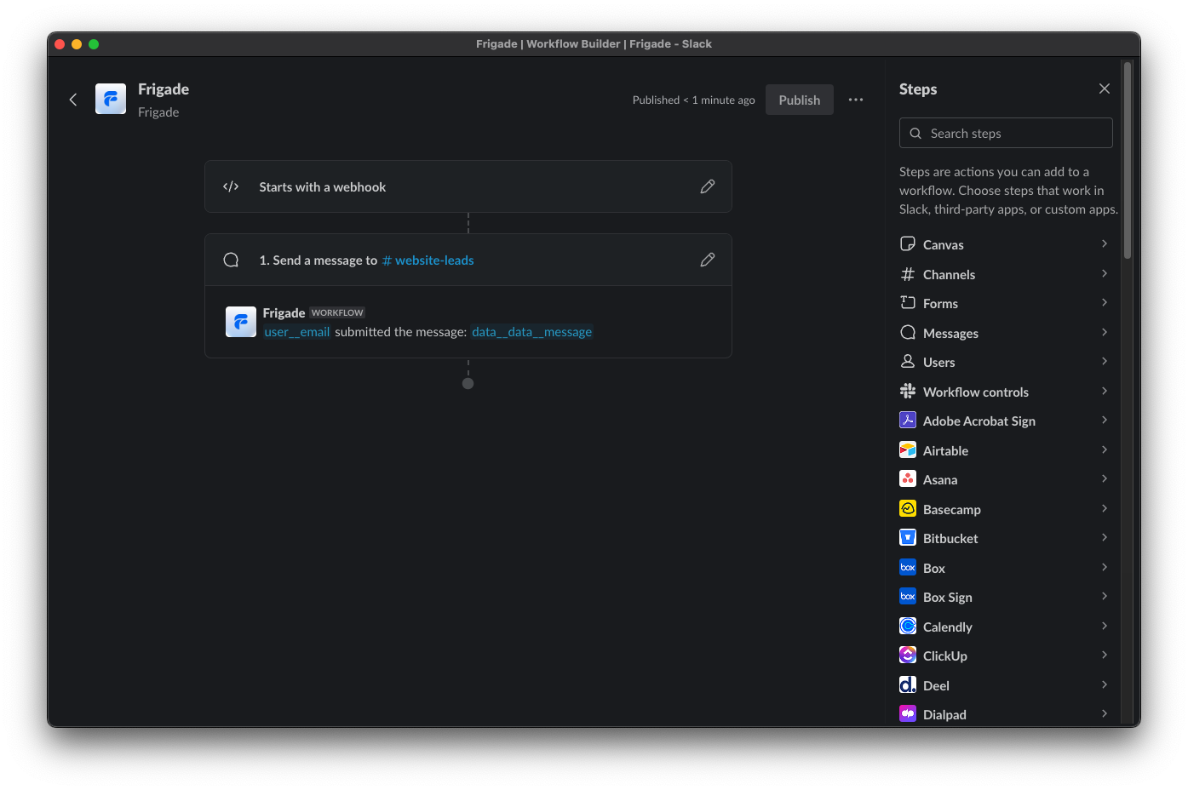
Task: Click the Deel icon
Action: coord(908,684)
